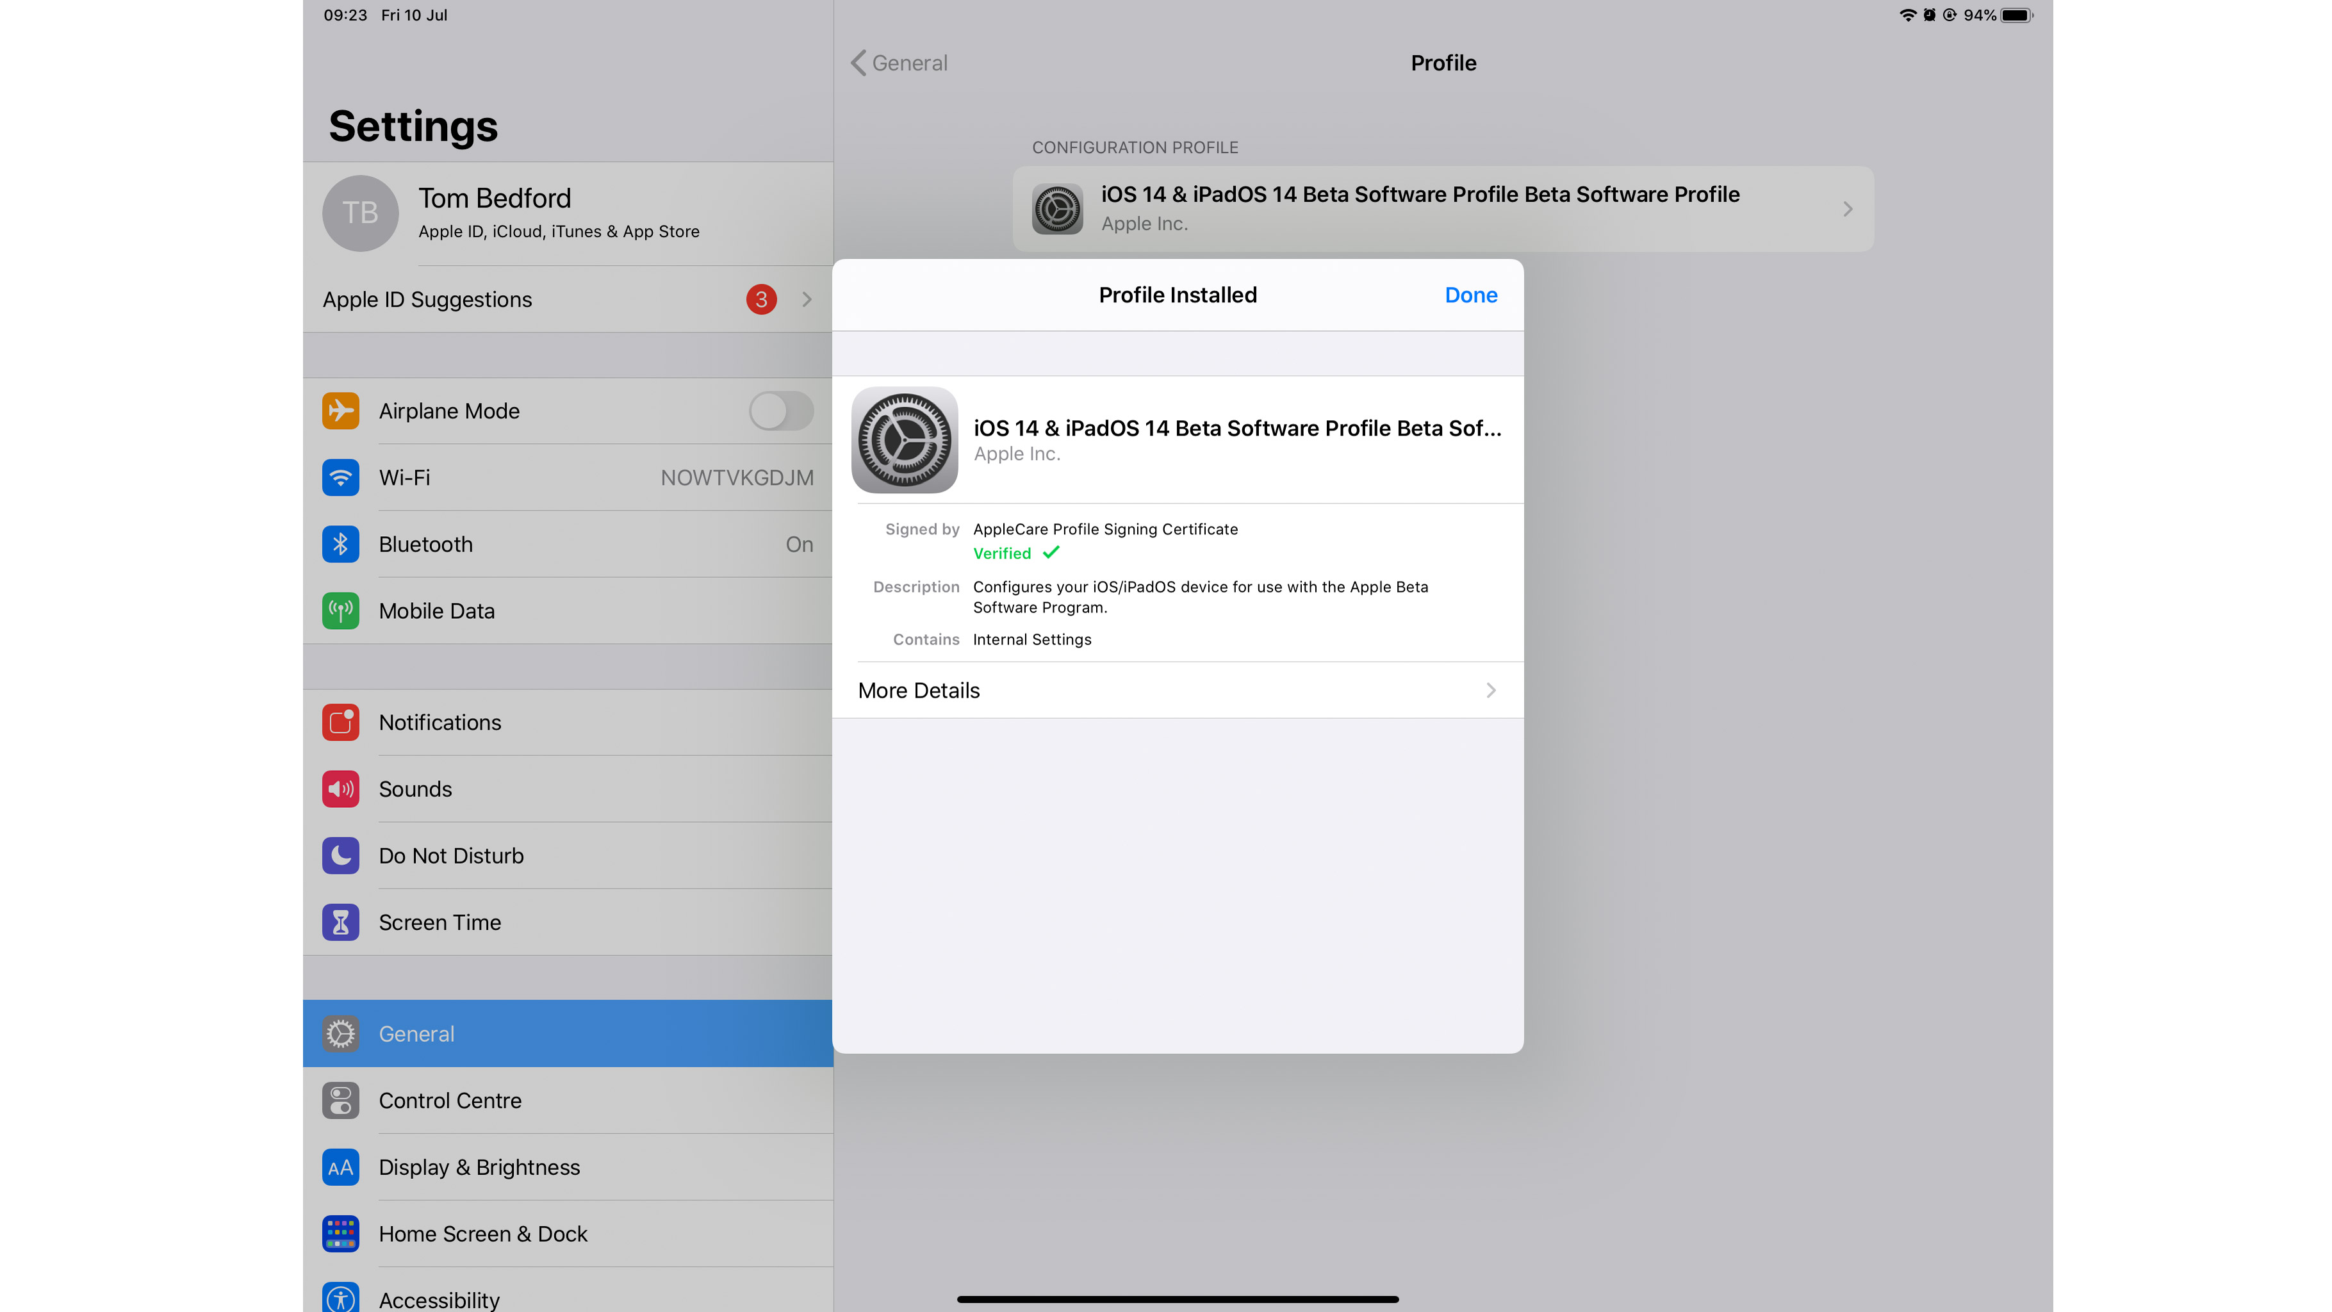The width and height of the screenshot is (2332, 1312).
Task: Tap the large profile gear icon in dialog
Action: pyautogui.click(x=905, y=440)
